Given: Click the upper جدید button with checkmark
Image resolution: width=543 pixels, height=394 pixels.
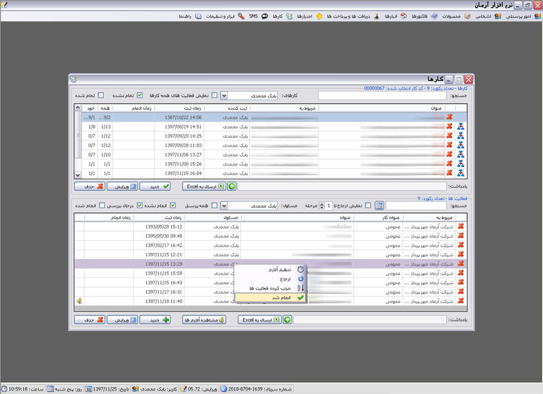Looking at the screenshot, I should click(155, 186).
